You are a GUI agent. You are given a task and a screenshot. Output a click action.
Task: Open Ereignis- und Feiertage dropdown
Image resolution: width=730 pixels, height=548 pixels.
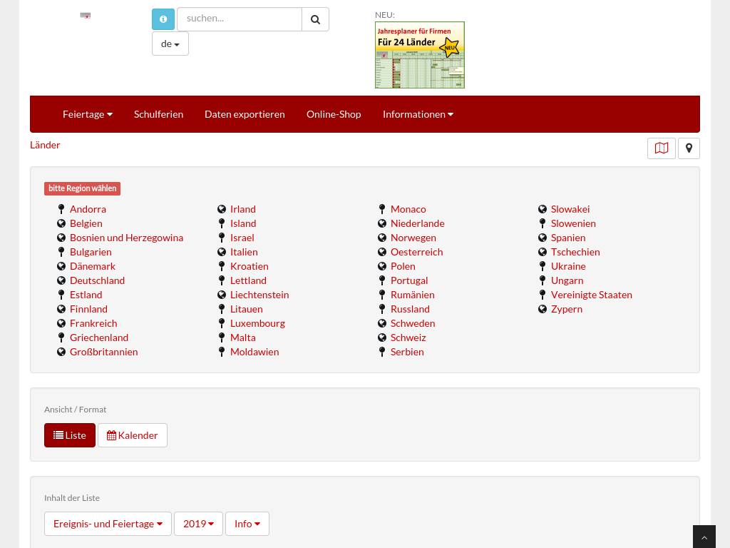(108, 524)
